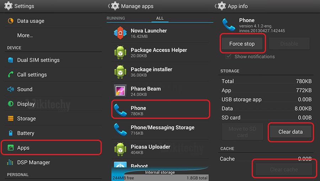
Task: Click the Data 8.00KB storage value
Action: pos(303,108)
